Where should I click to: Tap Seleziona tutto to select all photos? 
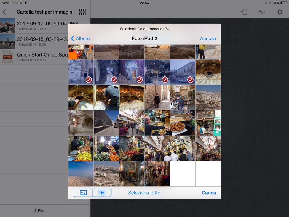[144, 193]
